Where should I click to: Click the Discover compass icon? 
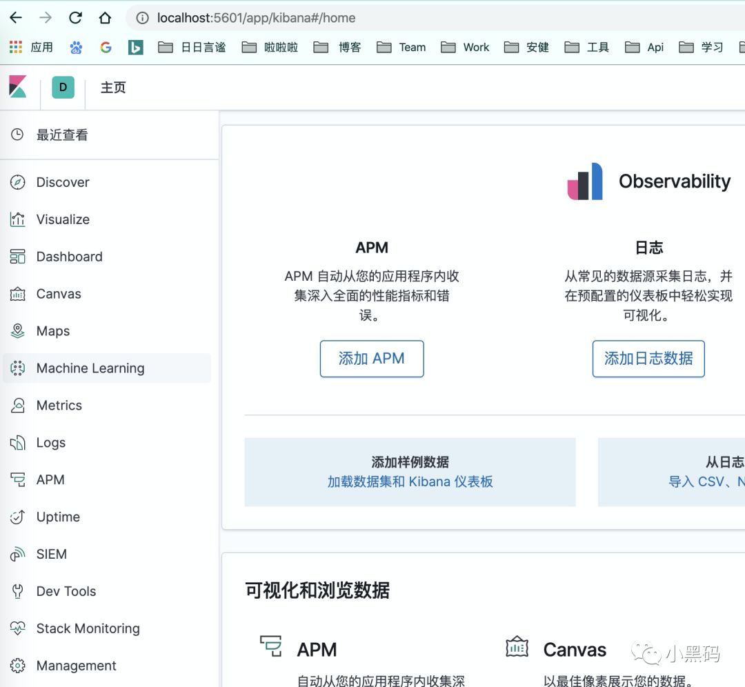click(17, 182)
